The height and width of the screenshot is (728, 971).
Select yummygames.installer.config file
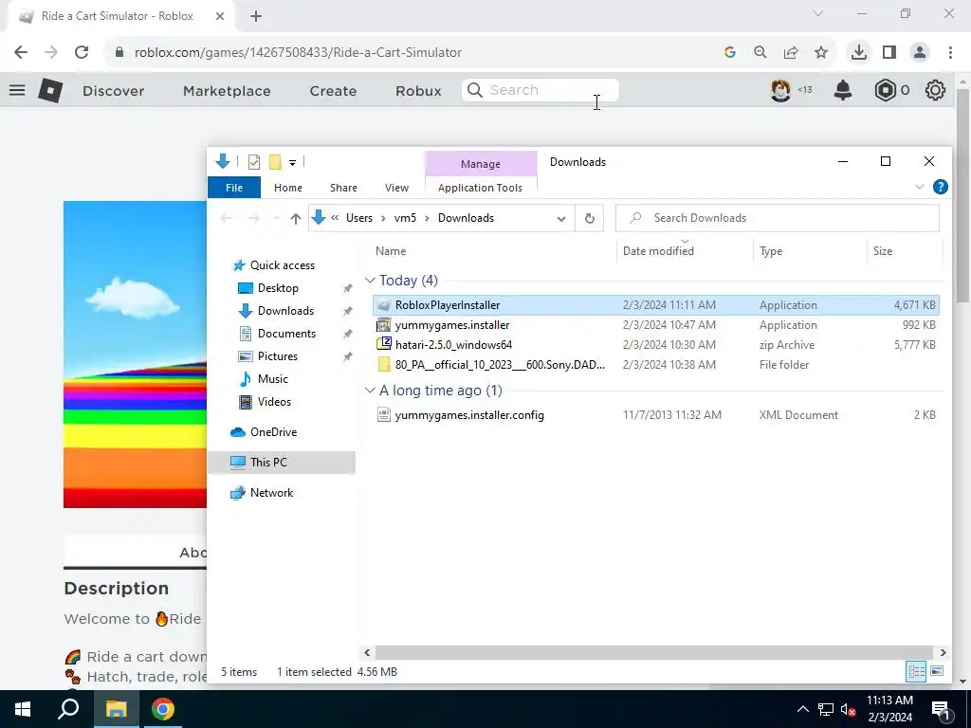656,415
